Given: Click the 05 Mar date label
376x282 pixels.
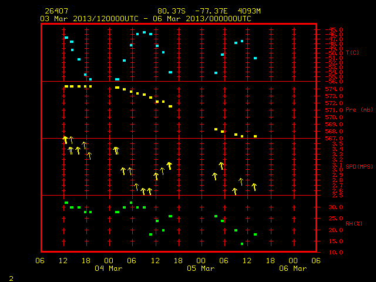Looking at the screenshot, I should click(x=201, y=268).
